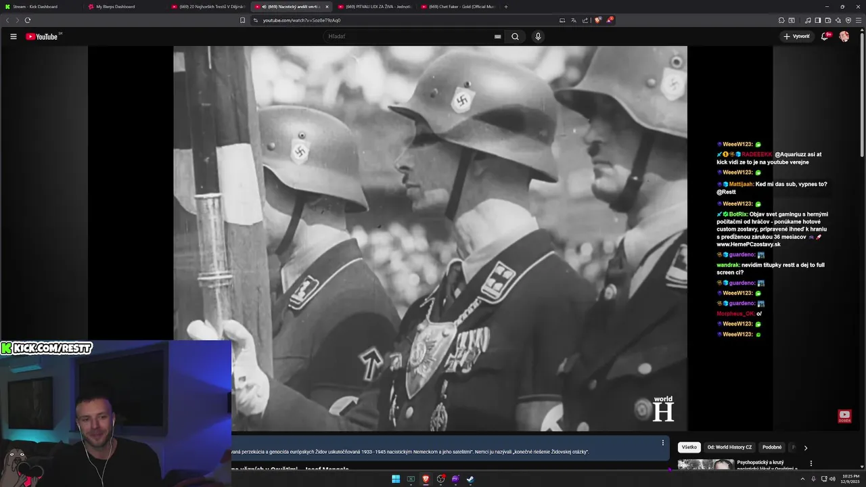
Task: Click the page vertical scrollbar
Action: coord(861,95)
